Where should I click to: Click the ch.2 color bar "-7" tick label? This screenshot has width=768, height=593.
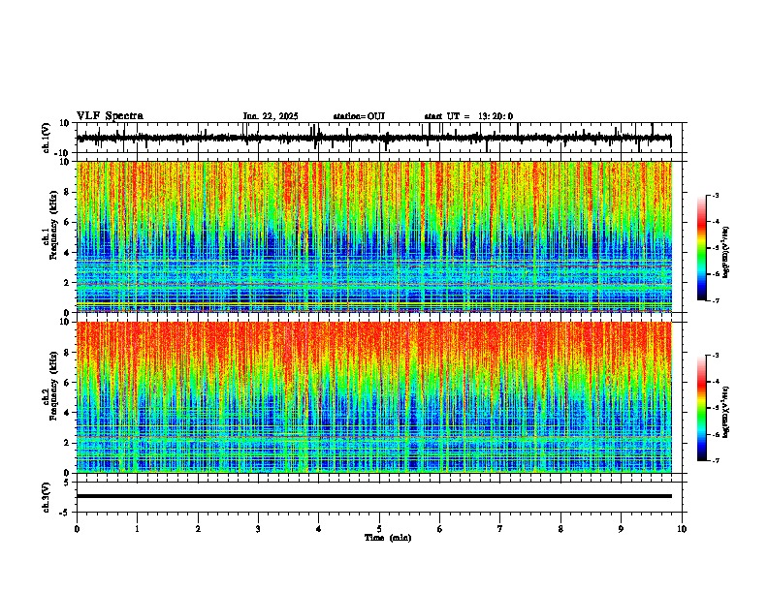tap(715, 461)
